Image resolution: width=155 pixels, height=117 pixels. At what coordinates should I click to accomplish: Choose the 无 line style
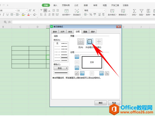(x=57, y=43)
